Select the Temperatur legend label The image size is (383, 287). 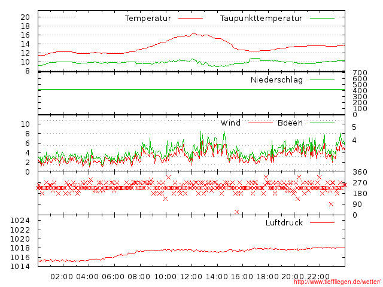(148, 19)
